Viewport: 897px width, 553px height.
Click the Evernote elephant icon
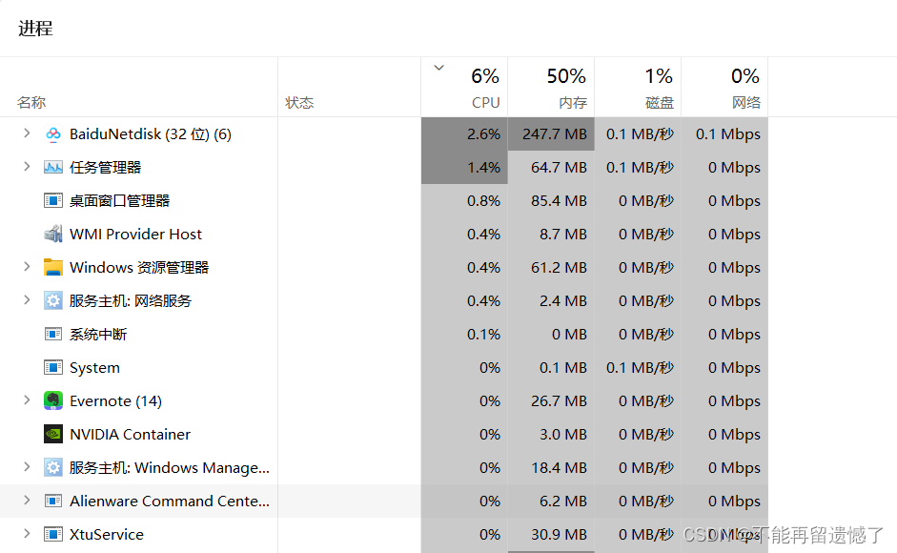click(53, 400)
